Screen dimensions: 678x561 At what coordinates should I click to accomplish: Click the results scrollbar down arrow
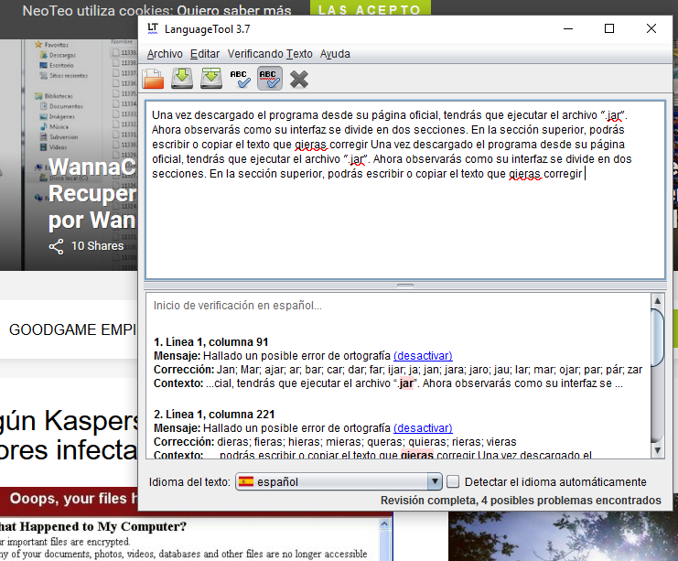point(657,450)
